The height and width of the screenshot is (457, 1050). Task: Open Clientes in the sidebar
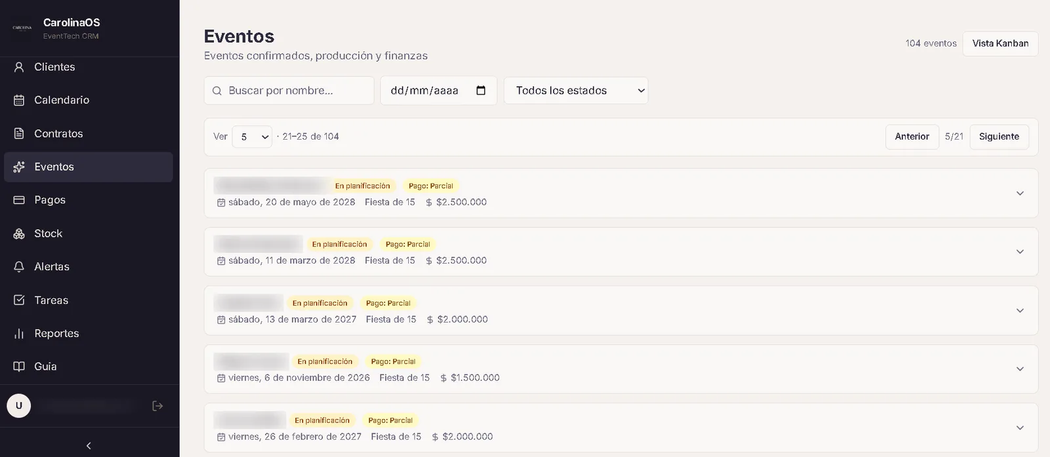coord(89,67)
